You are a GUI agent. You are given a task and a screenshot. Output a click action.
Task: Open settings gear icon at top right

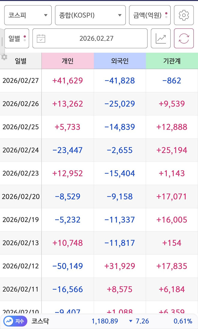[184, 15]
